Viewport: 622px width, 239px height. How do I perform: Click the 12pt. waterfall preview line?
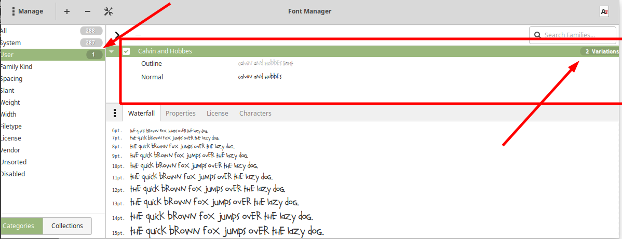pos(208,189)
